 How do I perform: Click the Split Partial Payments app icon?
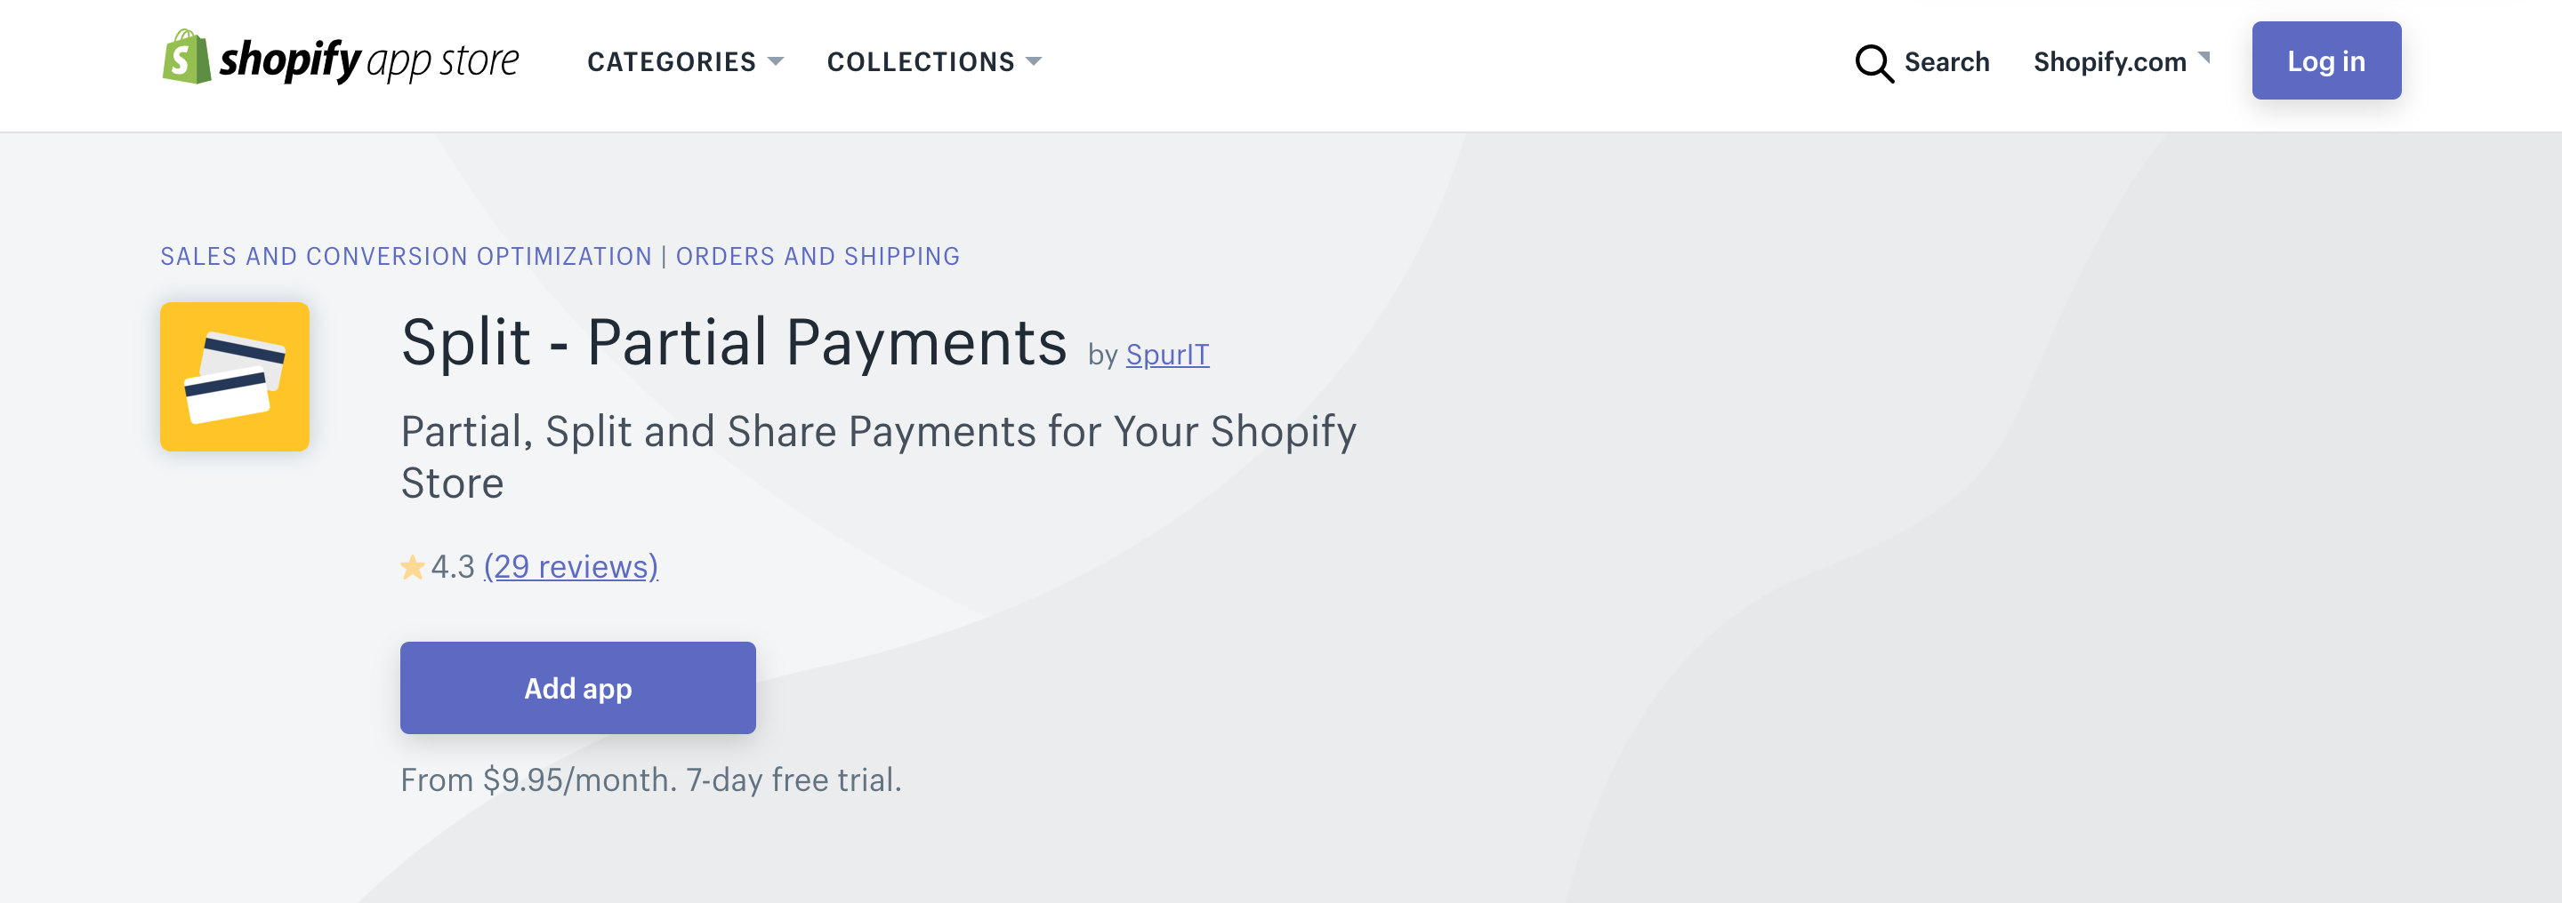[x=235, y=377]
